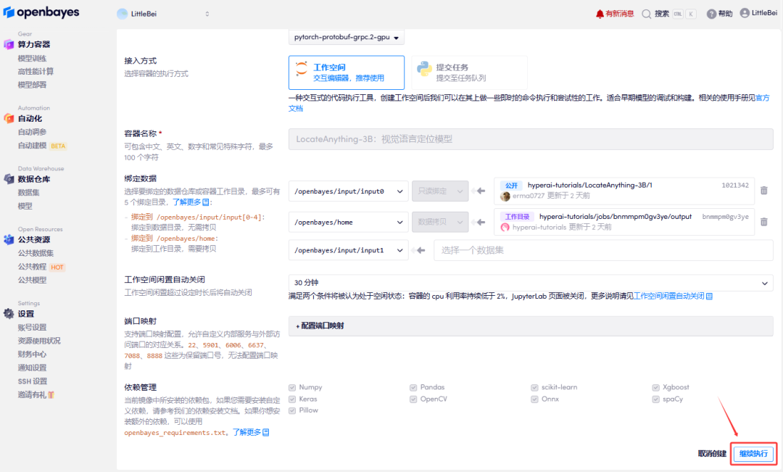Click the Python icon in 提交任务 card

[424, 69]
